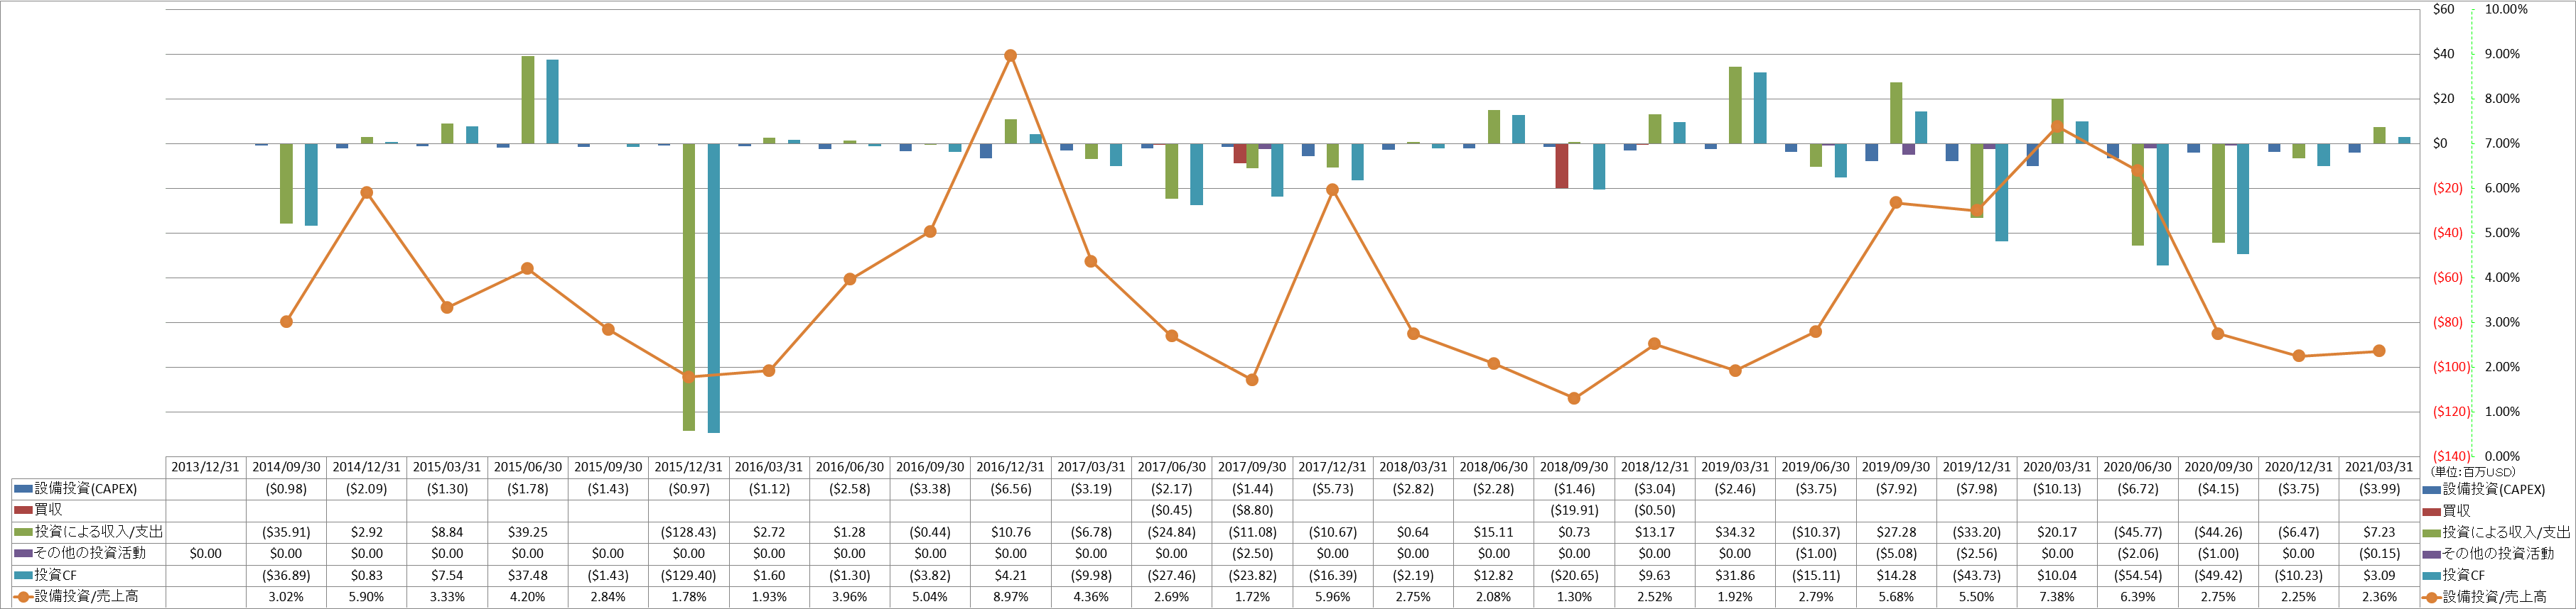Click the 2017/09/30 date column header
The image size is (2576, 609).
coord(1252,467)
